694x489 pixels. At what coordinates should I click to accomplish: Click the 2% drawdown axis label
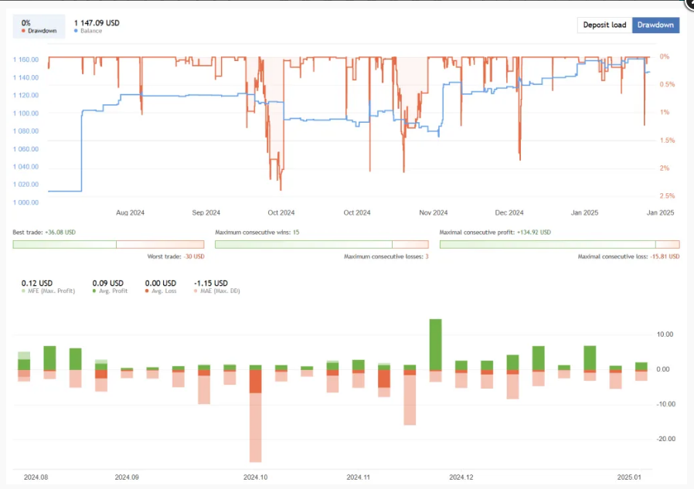(x=665, y=168)
